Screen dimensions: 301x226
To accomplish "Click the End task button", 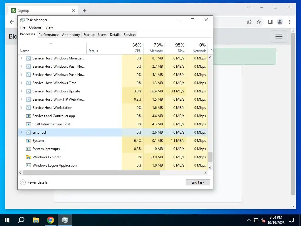I will click(198, 182).
